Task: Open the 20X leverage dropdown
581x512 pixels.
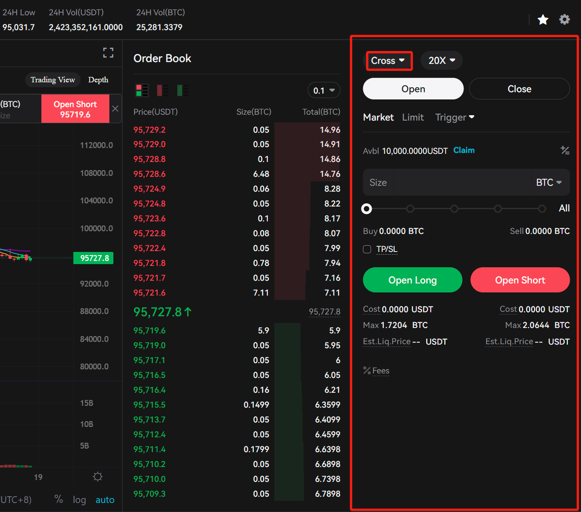Action: pyautogui.click(x=442, y=60)
